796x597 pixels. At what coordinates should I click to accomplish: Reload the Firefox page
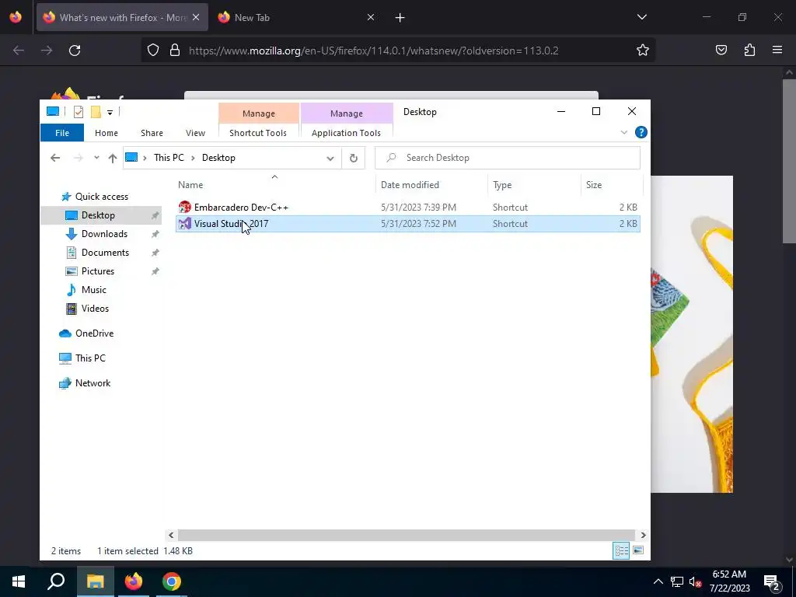tap(75, 51)
